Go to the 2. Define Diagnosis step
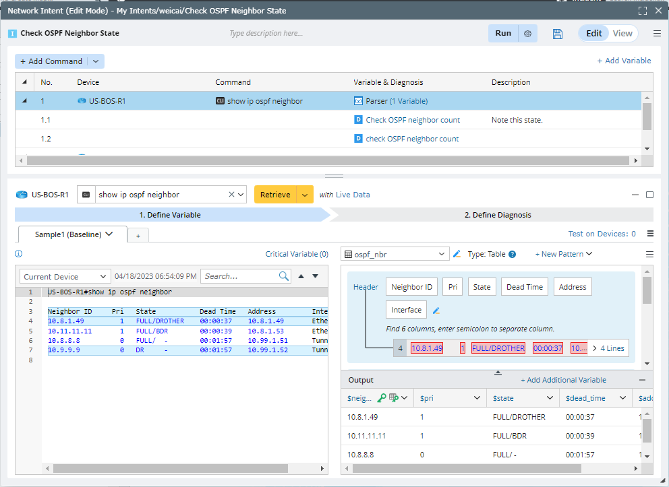 (498, 215)
